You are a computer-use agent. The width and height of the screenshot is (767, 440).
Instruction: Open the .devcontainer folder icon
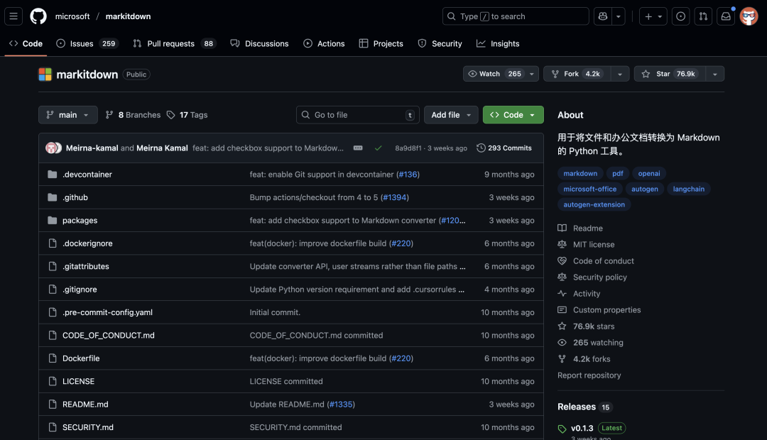click(x=53, y=175)
